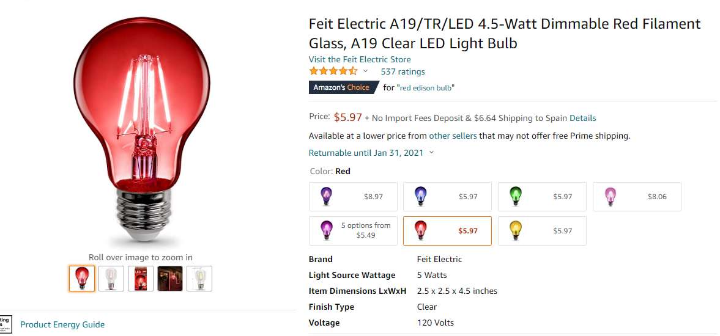Pick the yellow bulb color option
The width and height of the screenshot is (720, 336).
pos(541,231)
